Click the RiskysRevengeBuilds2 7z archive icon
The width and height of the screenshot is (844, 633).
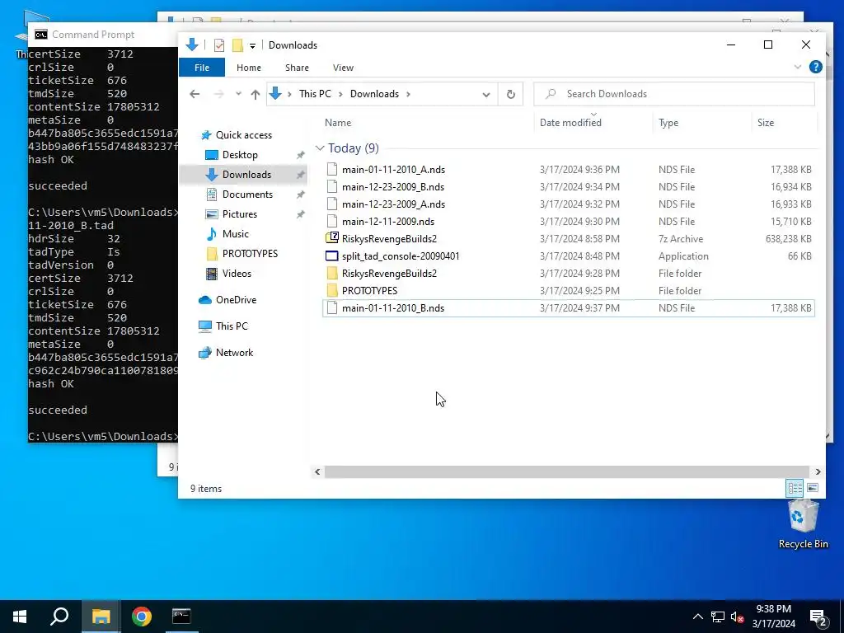point(332,238)
